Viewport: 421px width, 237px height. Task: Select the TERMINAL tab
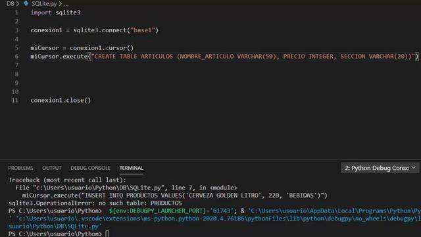132,168
